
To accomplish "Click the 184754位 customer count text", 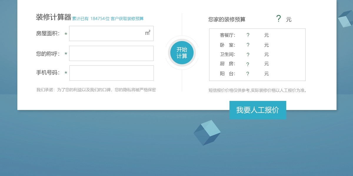I will point(100,18).
